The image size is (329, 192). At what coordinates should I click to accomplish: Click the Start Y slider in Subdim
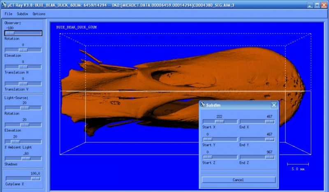click(220, 139)
